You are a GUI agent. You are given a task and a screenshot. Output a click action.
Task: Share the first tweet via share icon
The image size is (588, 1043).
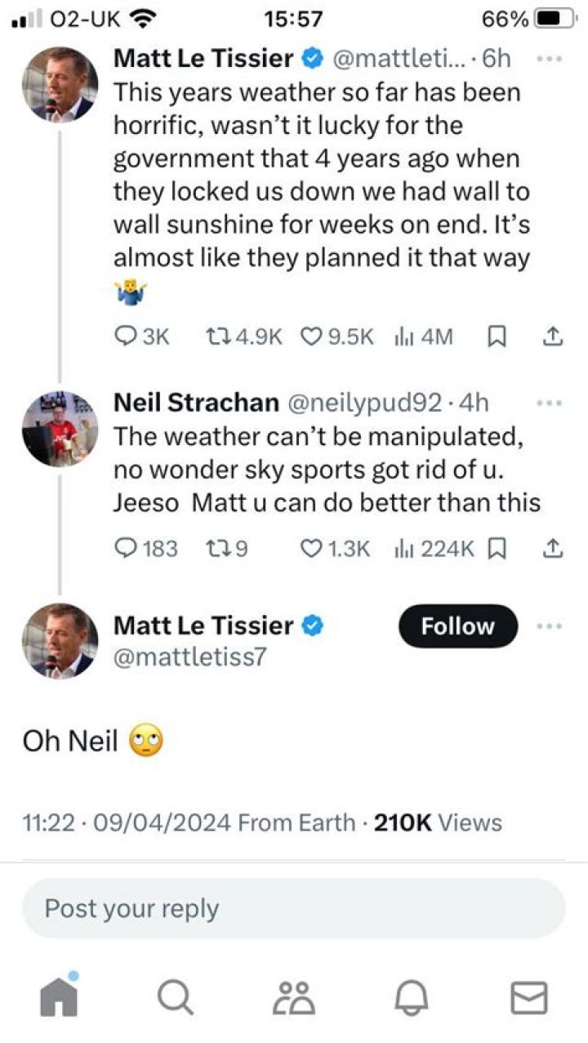click(x=552, y=337)
